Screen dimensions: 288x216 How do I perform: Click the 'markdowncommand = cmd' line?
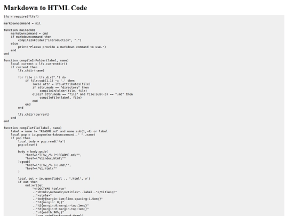pos(29,34)
